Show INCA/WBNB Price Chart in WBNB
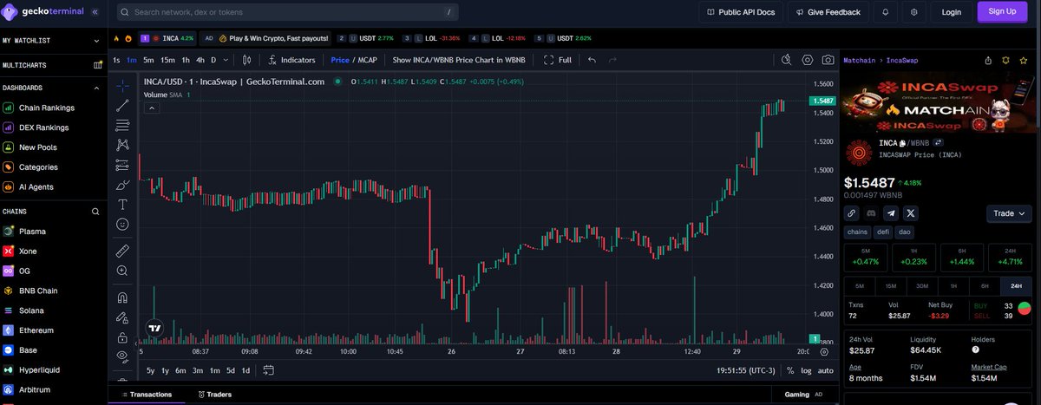Viewport: 1041px width, 405px height. pyautogui.click(x=458, y=60)
